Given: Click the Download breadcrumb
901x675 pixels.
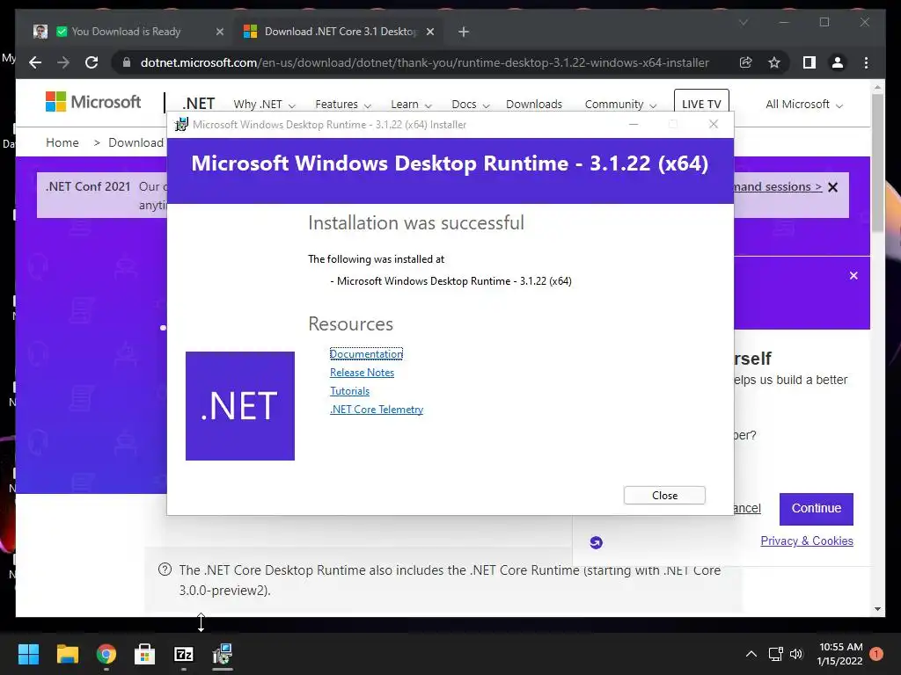Looking at the screenshot, I should 136,142.
